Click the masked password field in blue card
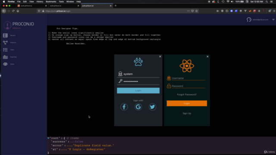276x155 pixels. click(138, 81)
